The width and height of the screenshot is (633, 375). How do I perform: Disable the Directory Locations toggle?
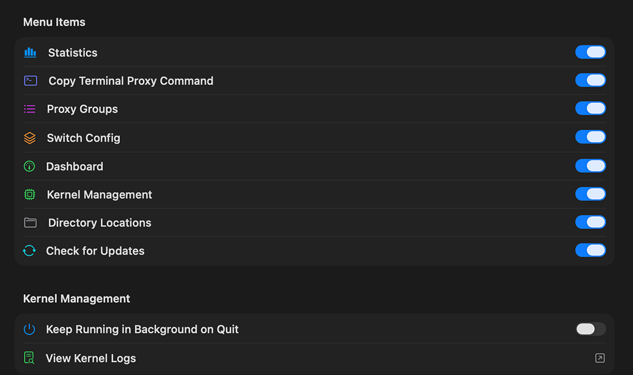click(x=590, y=222)
